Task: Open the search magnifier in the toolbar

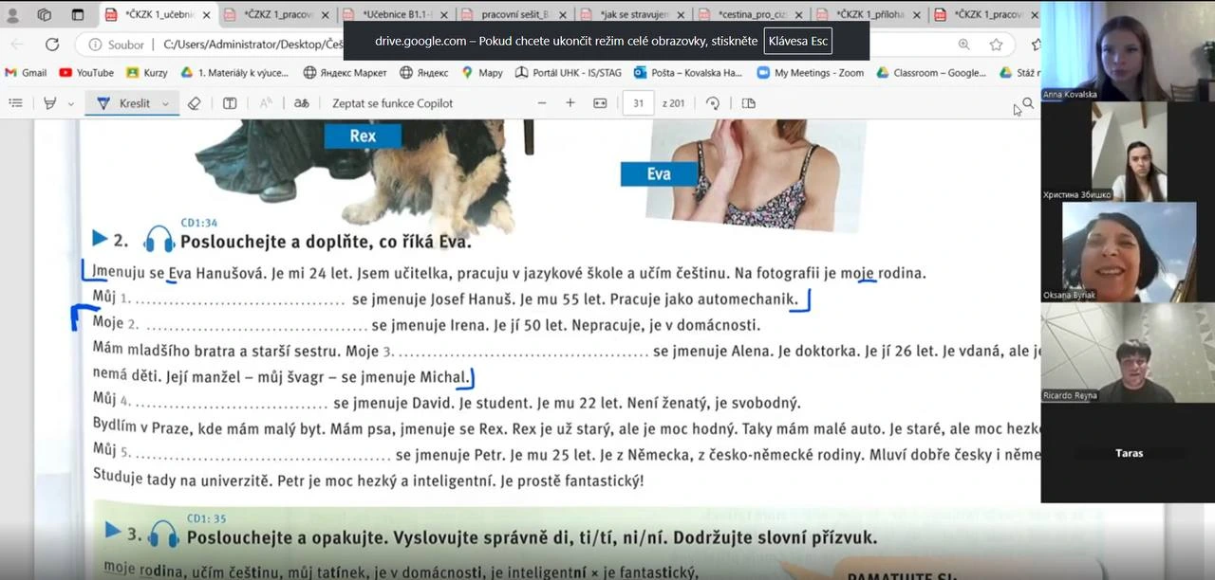Action: click(1027, 103)
